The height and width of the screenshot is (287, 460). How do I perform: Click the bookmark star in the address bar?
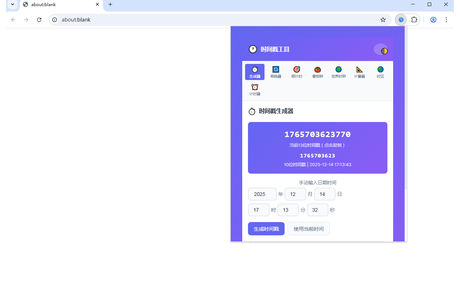click(x=383, y=20)
